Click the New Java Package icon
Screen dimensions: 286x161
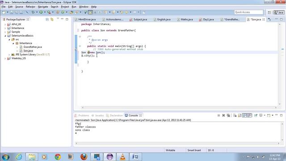coord(58,12)
